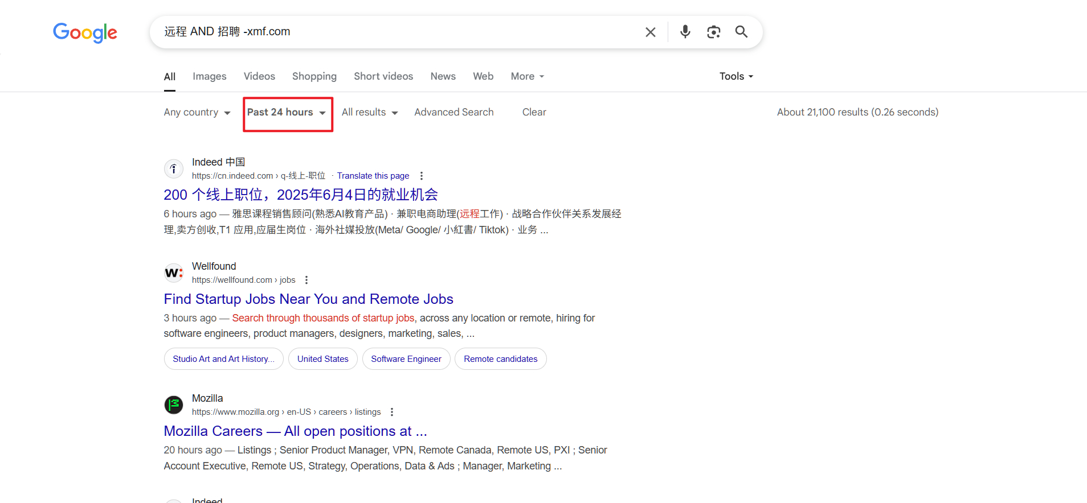
Task: Clear the search box with the X icon
Action: click(x=650, y=32)
